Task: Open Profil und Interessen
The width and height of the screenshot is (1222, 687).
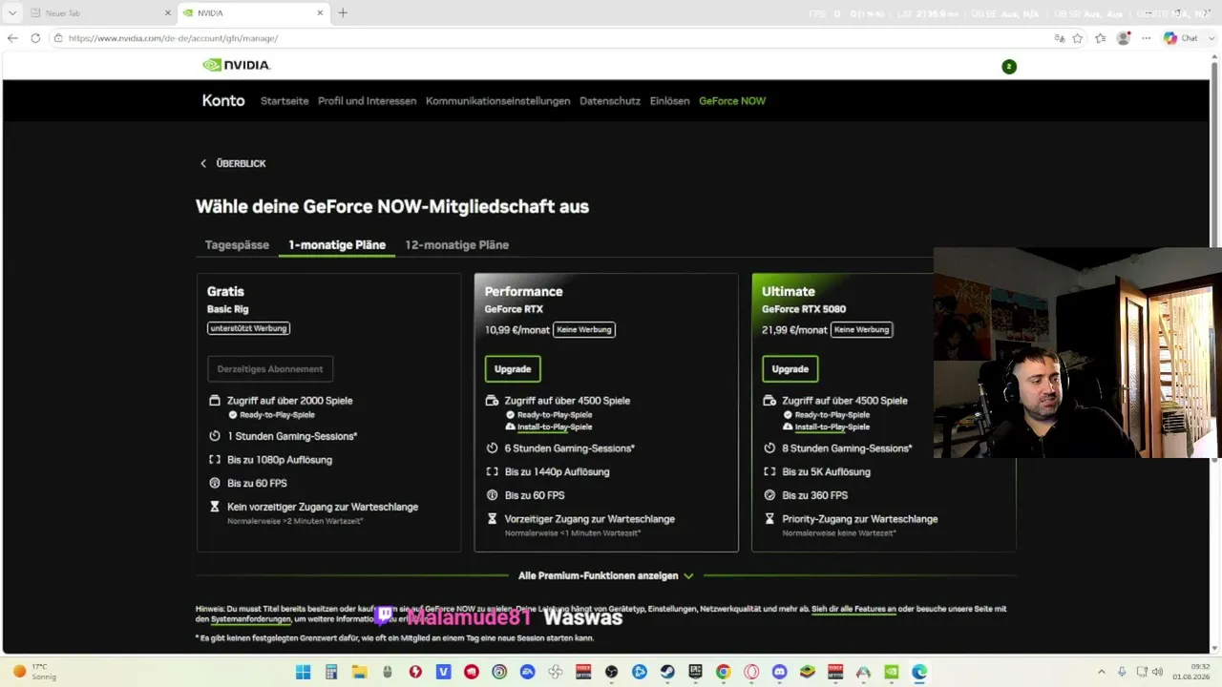Action: pos(368,101)
